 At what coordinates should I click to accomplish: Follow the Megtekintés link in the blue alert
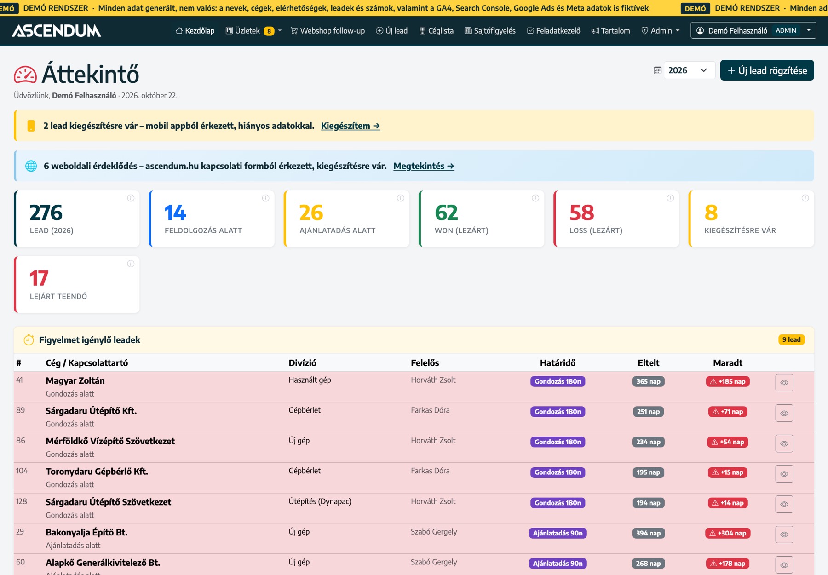pos(424,166)
